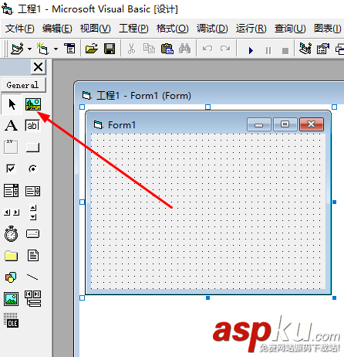344x357 pixels.
Task: Click the Cut scissors icon
Action: (x=131, y=49)
